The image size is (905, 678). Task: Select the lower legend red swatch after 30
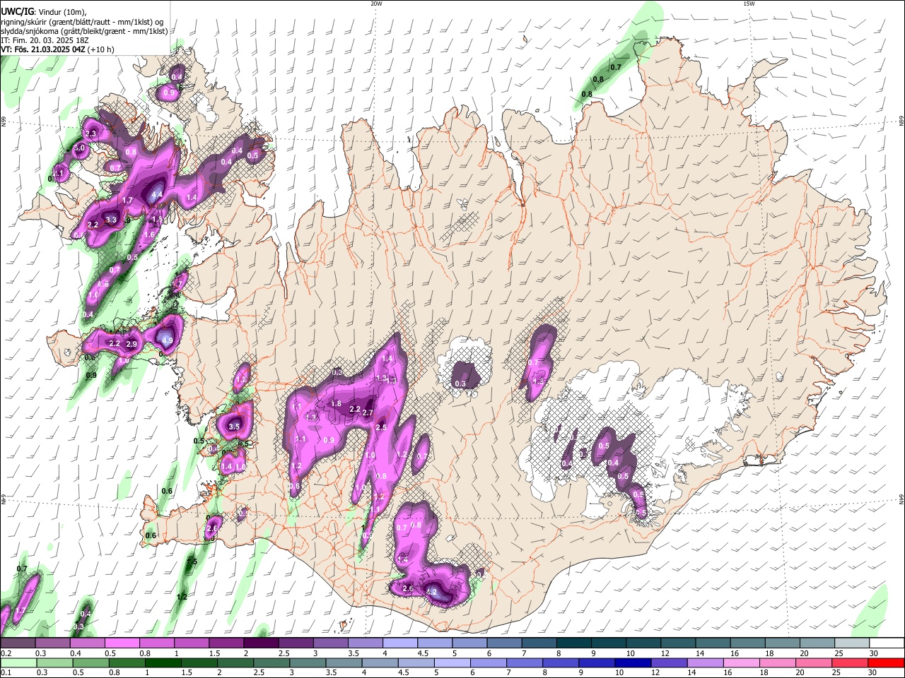tap(885, 662)
